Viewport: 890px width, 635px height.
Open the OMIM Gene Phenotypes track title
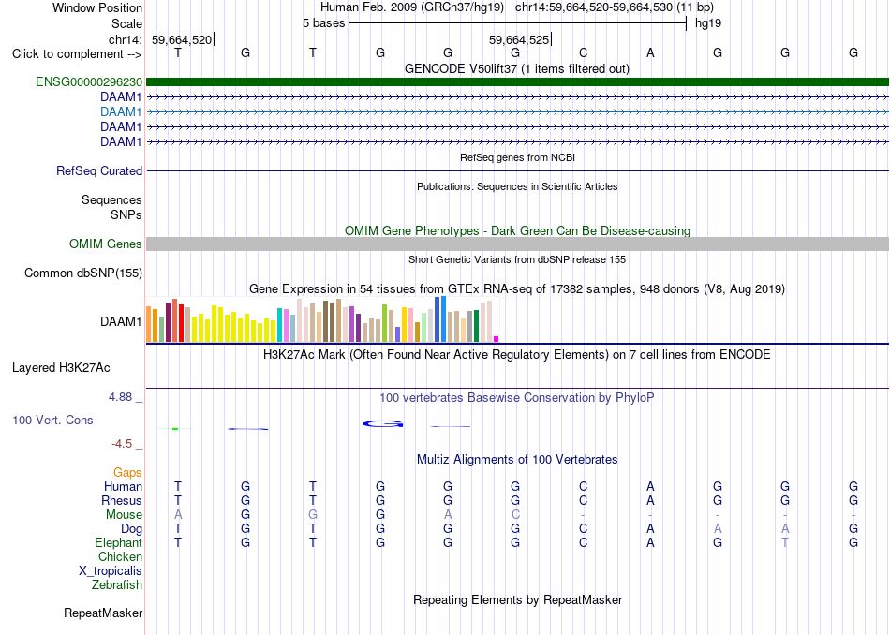click(518, 231)
